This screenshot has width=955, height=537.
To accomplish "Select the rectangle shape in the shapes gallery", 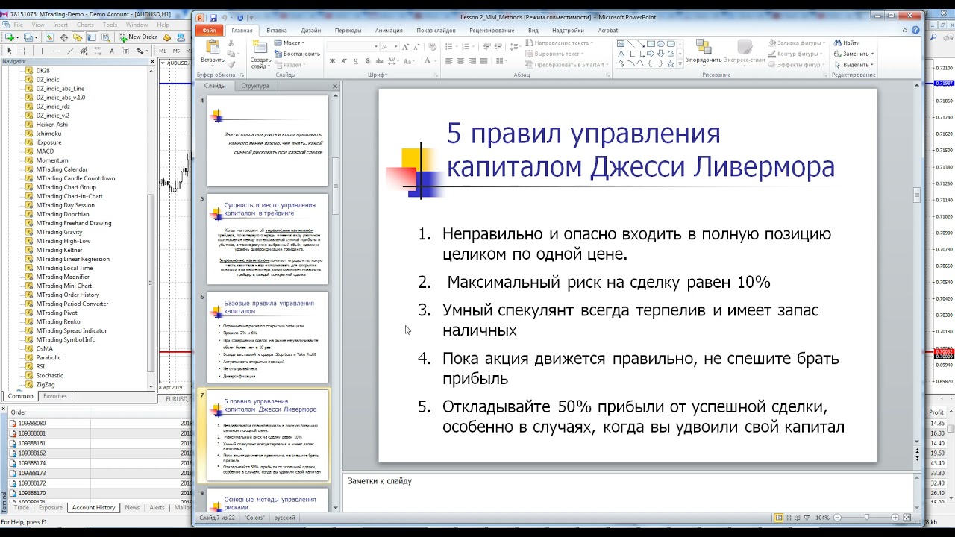I will [651, 43].
